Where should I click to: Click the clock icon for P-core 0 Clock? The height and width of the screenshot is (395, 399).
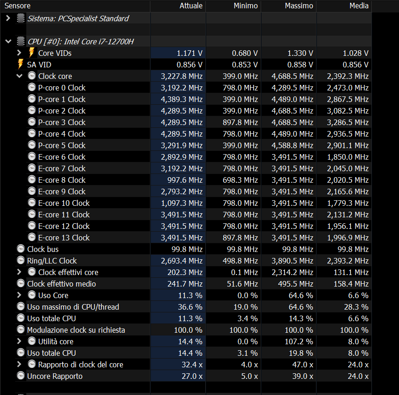click(x=32, y=87)
